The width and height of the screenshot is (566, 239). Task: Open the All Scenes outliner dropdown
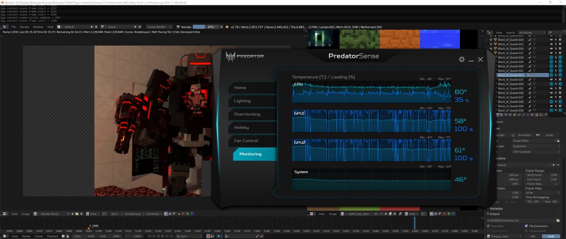pyautogui.click(x=532, y=32)
